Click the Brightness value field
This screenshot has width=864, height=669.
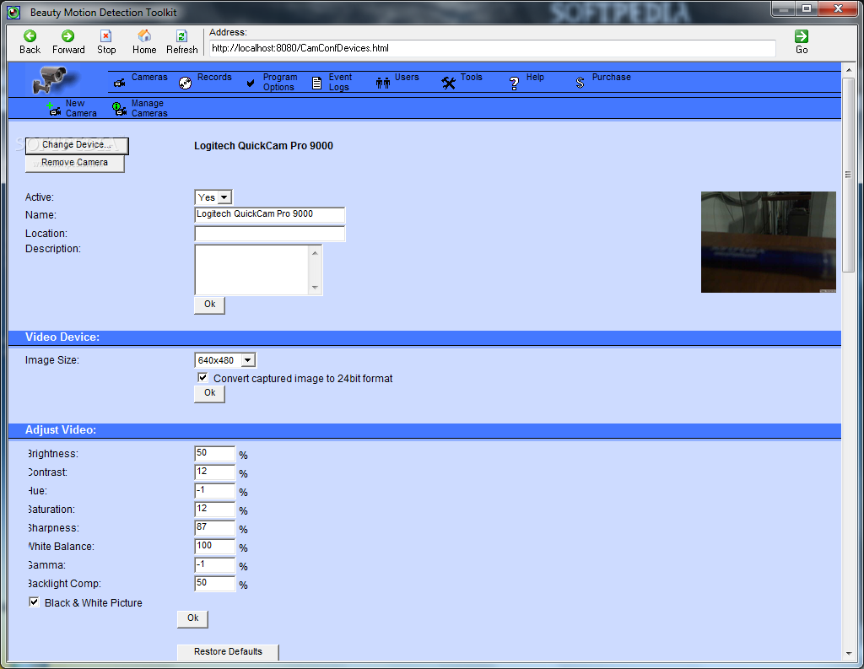(215, 454)
